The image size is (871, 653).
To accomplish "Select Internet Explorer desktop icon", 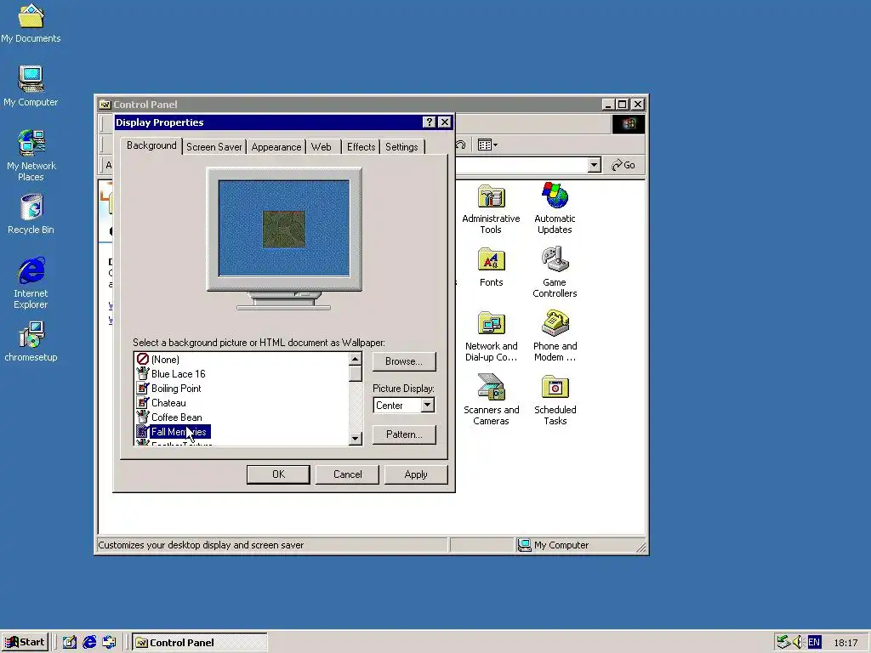I will tap(31, 283).
